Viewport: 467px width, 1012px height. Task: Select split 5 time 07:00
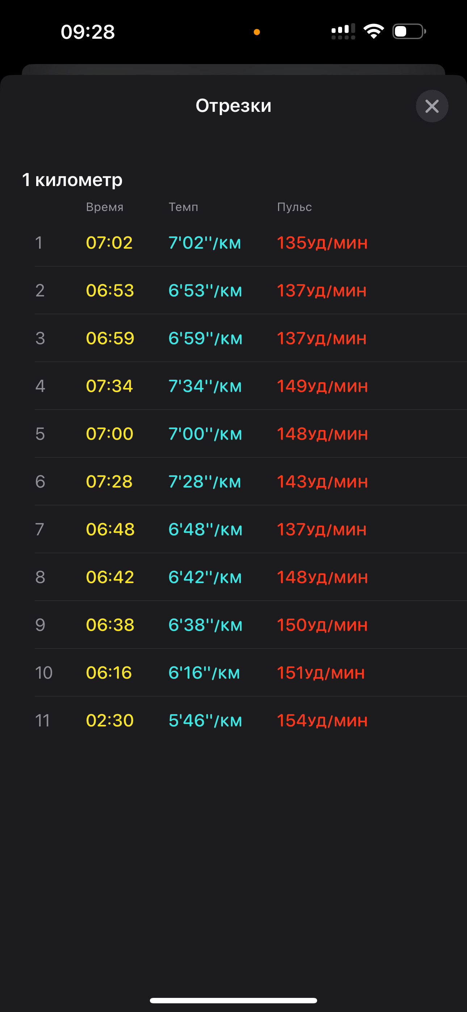(110, 434)
